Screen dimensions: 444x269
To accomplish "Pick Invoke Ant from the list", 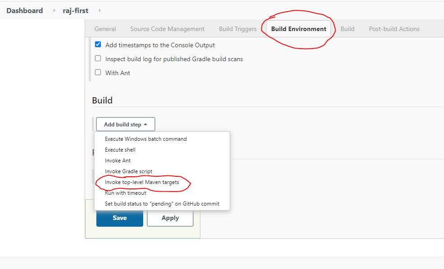I will [x=118, y=161].
